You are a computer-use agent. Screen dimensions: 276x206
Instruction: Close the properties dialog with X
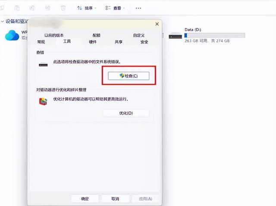tap(157, 25)
